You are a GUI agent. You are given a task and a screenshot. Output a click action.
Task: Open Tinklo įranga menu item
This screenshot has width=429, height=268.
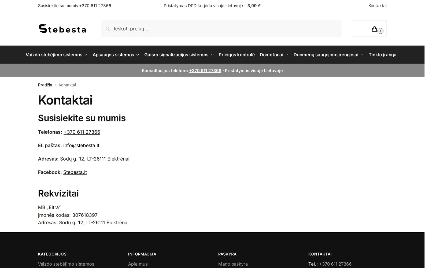coord(382,55)
